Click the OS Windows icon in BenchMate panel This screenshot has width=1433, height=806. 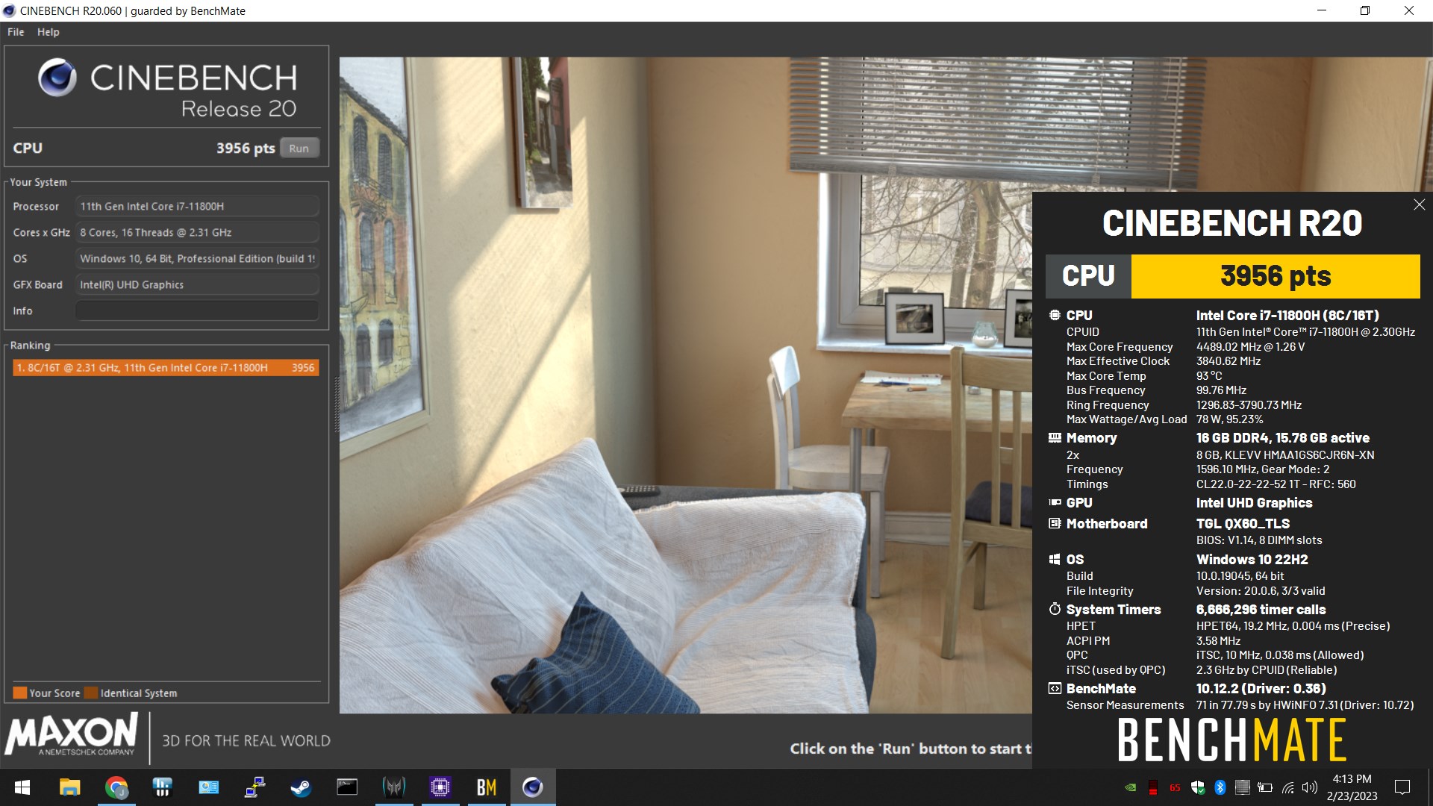pos(1055,559)
